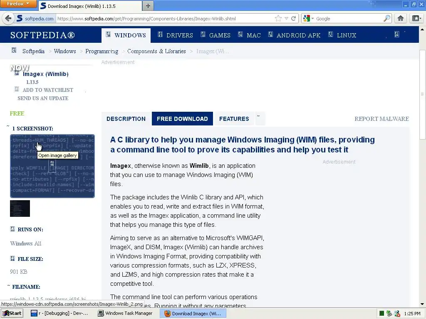The height and width of the screenshot is (319, 426).
Task: Click the tray icon beside the clock
Action: pos(397,314)
